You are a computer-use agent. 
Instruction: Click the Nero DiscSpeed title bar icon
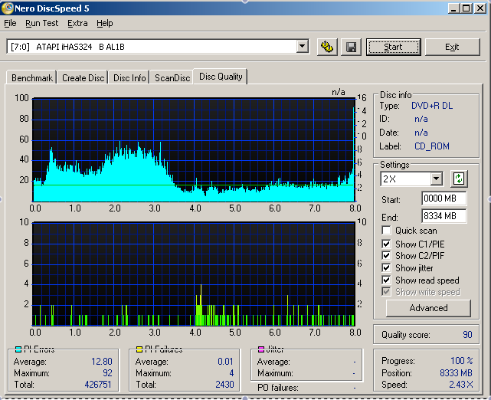[x=7, y=8]
